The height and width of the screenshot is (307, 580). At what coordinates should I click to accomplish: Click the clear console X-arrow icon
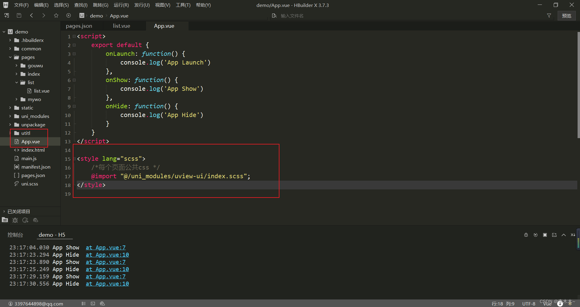point(573,235)
